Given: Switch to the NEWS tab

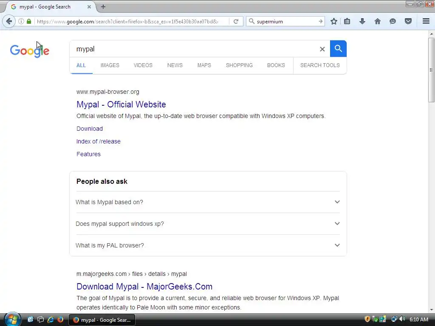Looking at the screenshot, I should (175, 65).
